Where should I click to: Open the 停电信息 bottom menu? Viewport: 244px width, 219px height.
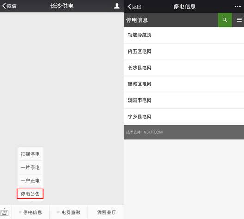click(x=31, y=212)
